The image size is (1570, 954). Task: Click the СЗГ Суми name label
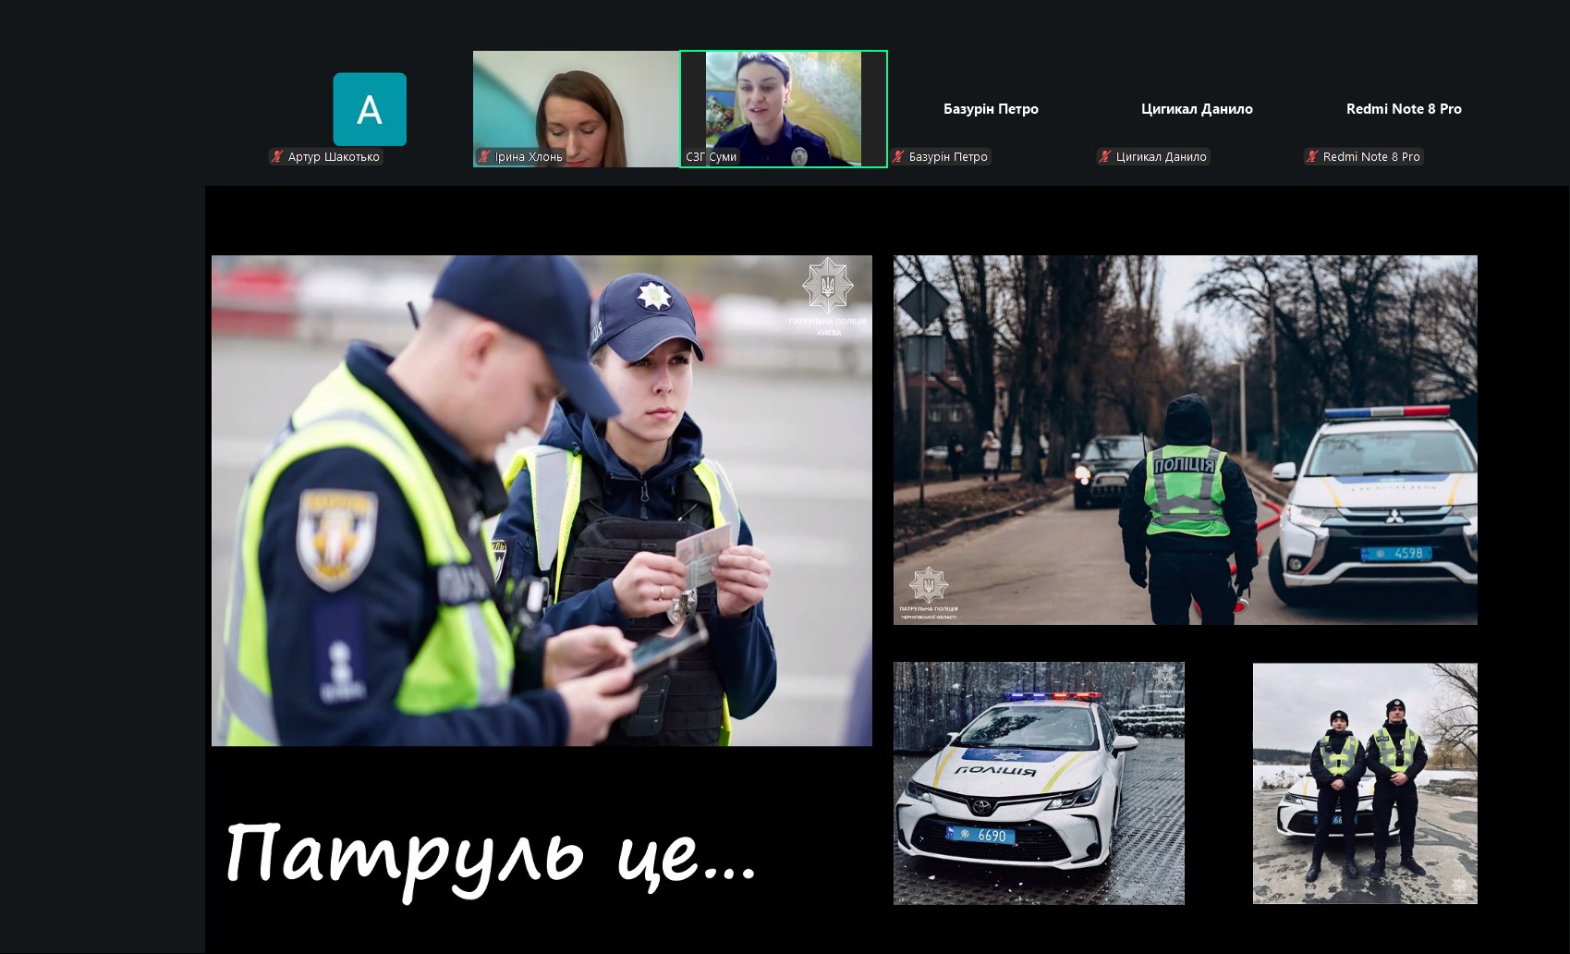712,157
